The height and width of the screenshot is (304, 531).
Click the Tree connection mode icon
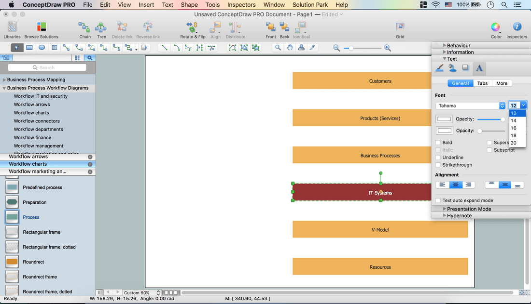pos(101,27)
